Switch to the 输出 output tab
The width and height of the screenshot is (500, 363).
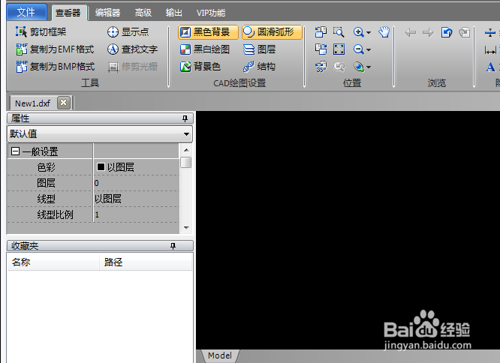[173, 13]
